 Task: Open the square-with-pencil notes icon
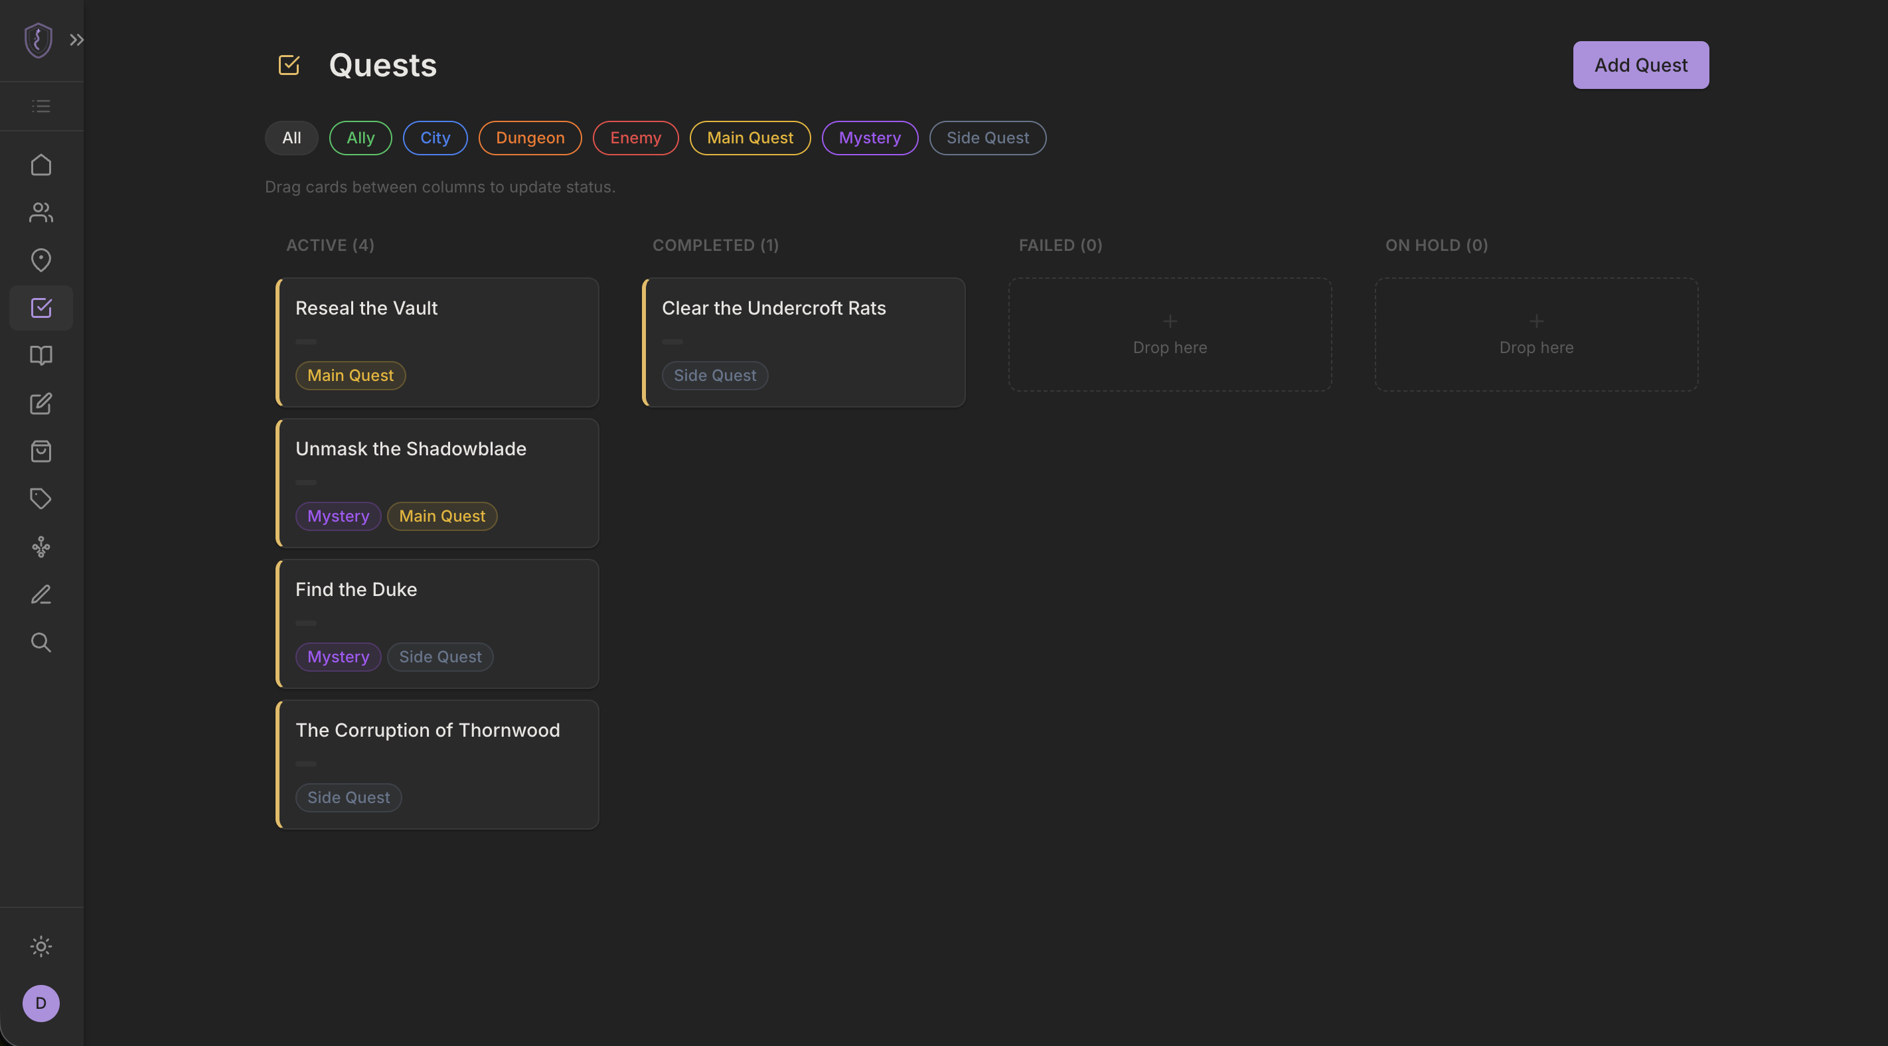41,403
